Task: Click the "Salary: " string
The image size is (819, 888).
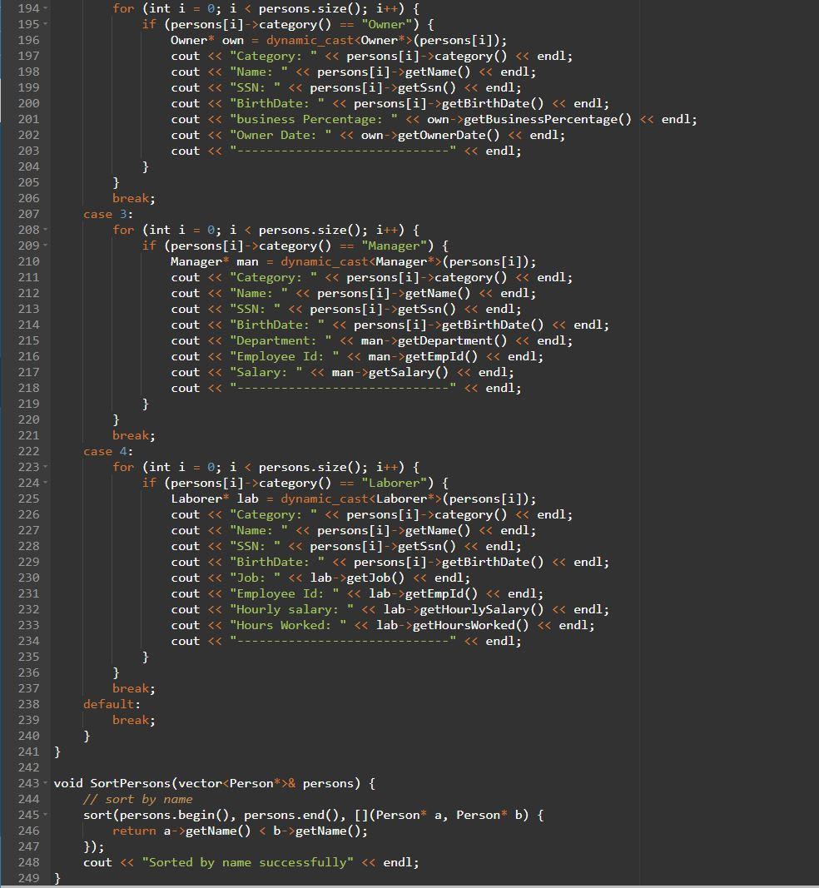Action: point(266,373)
